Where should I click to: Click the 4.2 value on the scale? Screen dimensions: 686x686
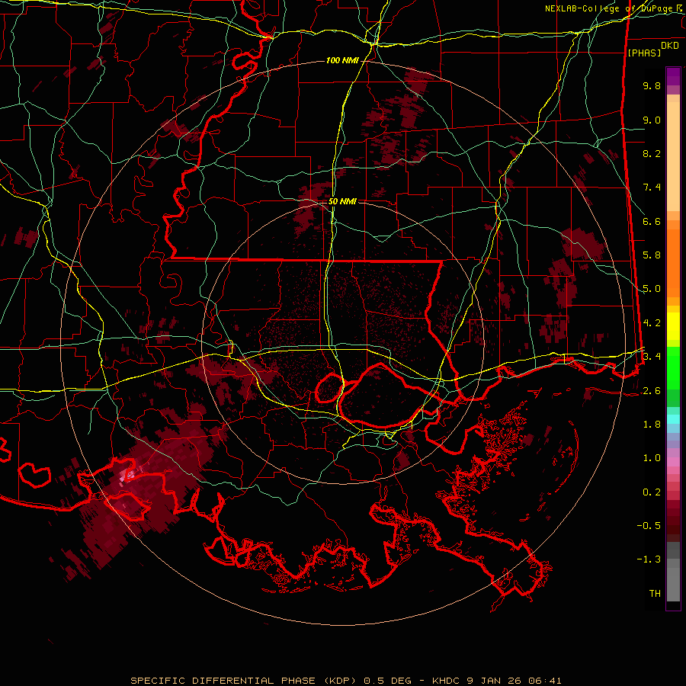(x=652, y=323)
